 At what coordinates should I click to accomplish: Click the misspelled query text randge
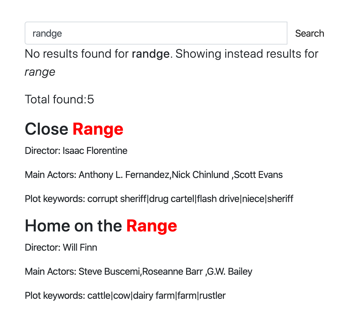tap(150, 54)
